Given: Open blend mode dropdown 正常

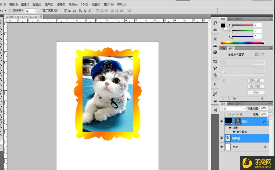Looking at the screenshot, I should pos(233,109).
